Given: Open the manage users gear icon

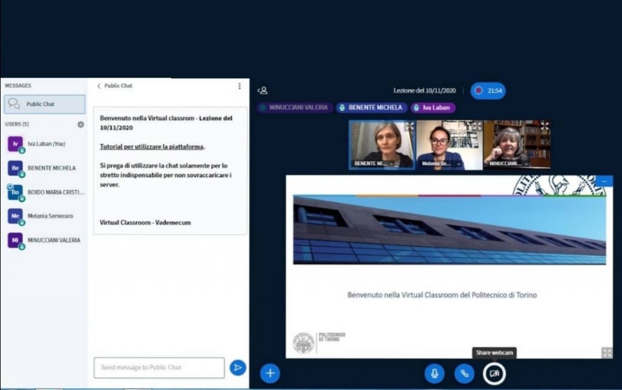Looking at the screenshot, I should pyautogui.click(x=81, y=124).
